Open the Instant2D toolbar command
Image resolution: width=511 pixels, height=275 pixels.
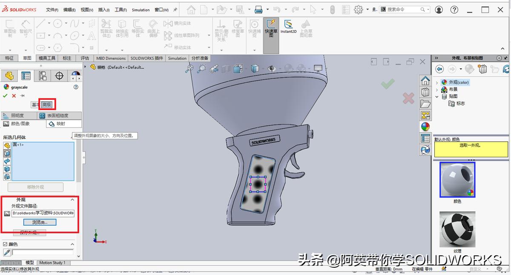(x=288, y=28)
